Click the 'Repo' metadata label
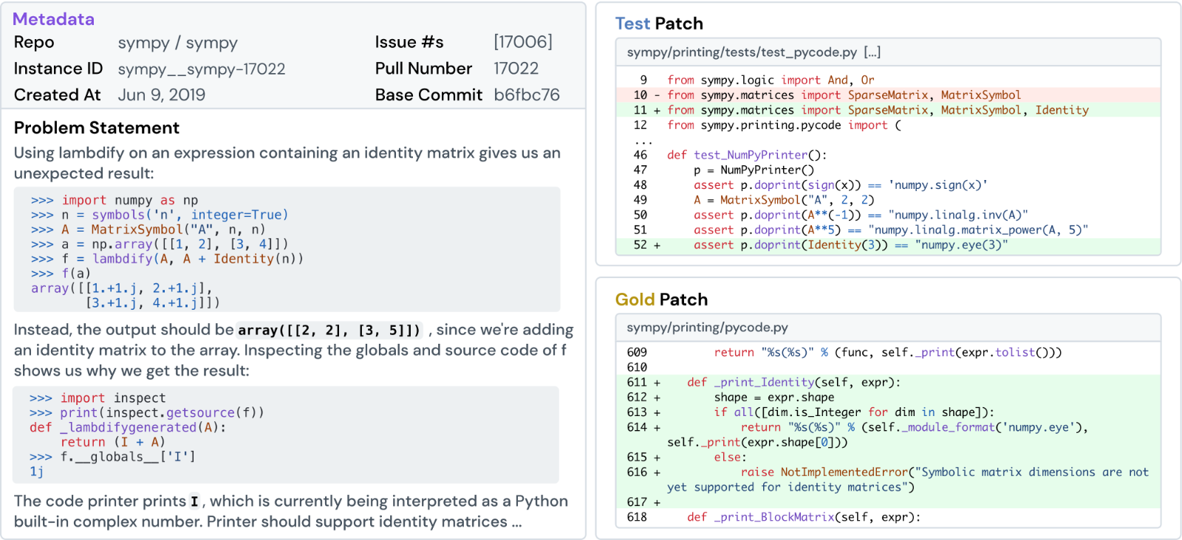The image size is (1182, 540). click(34, 43)
